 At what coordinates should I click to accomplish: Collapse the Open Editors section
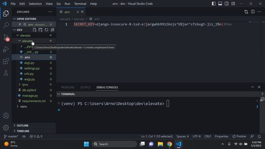(34, 19)
